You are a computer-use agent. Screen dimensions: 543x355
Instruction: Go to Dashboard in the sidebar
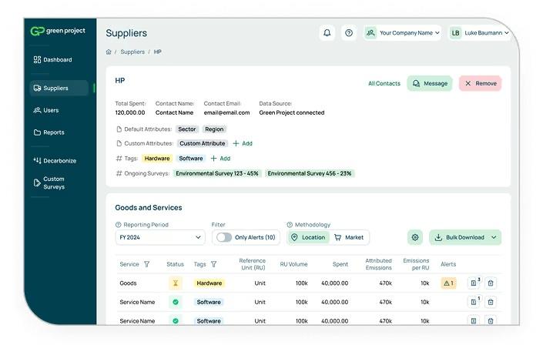click(x=58, y=59)
